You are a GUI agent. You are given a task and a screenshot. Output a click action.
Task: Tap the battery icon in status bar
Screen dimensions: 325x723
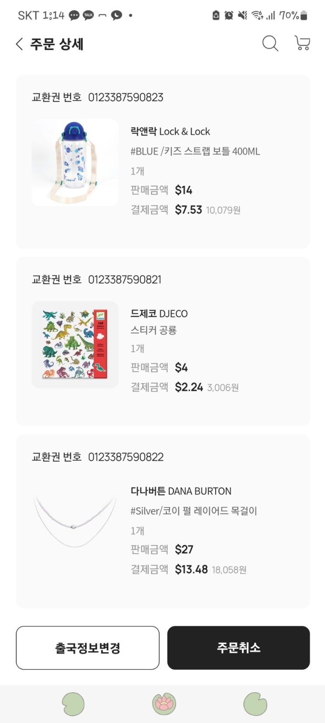304,16
